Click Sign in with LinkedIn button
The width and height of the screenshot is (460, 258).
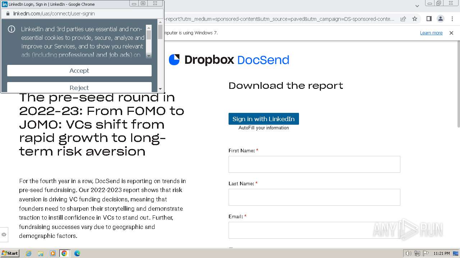264,119
